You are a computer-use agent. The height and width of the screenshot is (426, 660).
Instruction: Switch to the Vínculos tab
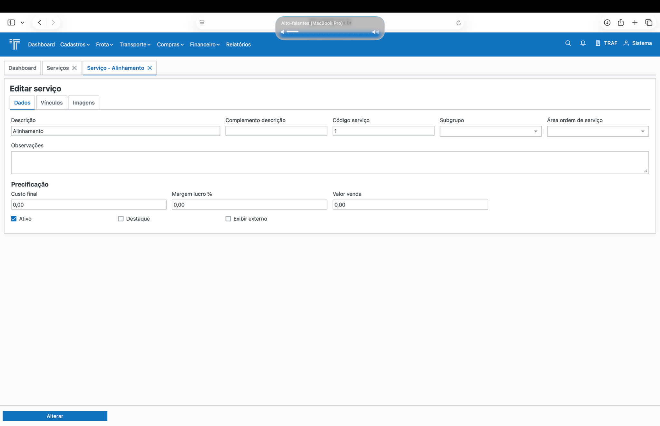(x=52, y=103)
